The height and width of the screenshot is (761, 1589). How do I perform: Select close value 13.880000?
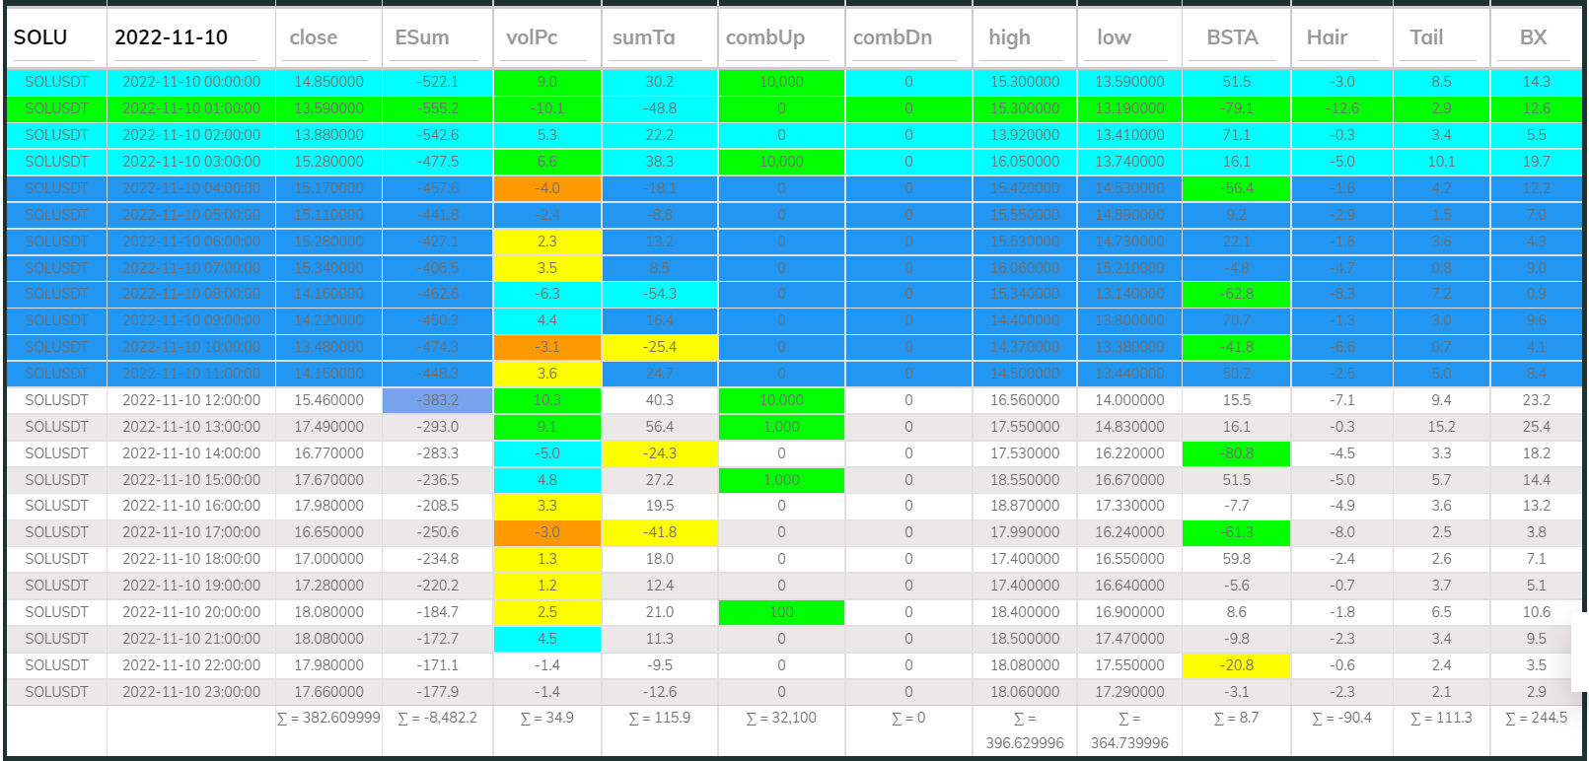tap(328, 135)
